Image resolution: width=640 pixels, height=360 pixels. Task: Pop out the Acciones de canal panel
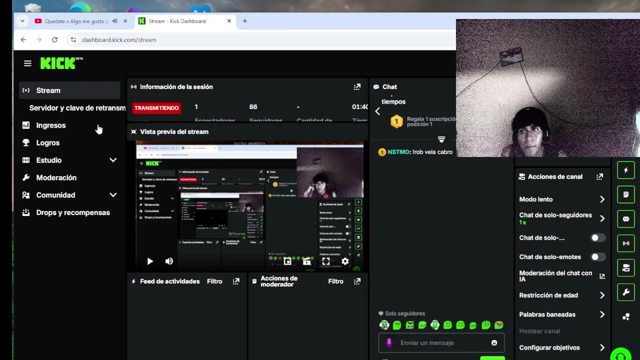[599, 177]
